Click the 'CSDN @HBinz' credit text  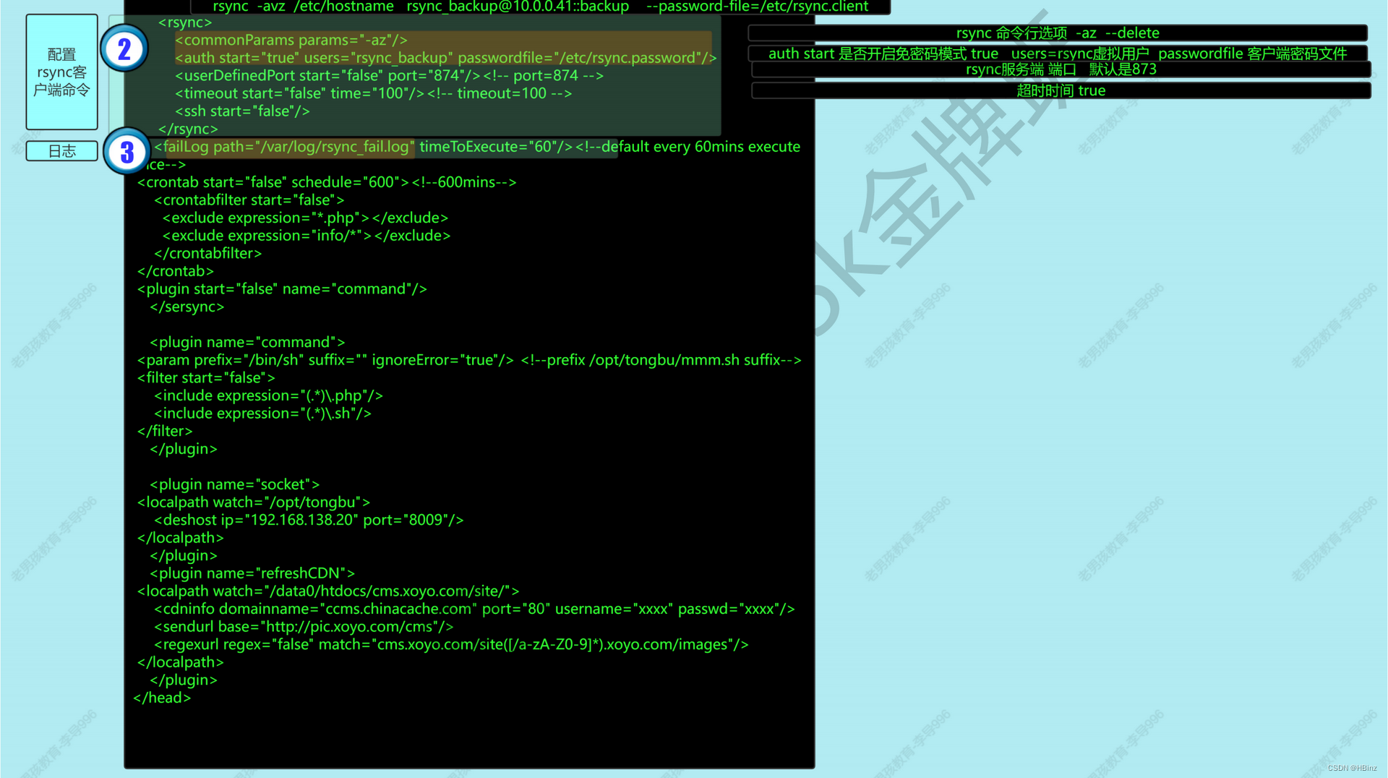click(1352, 768)
